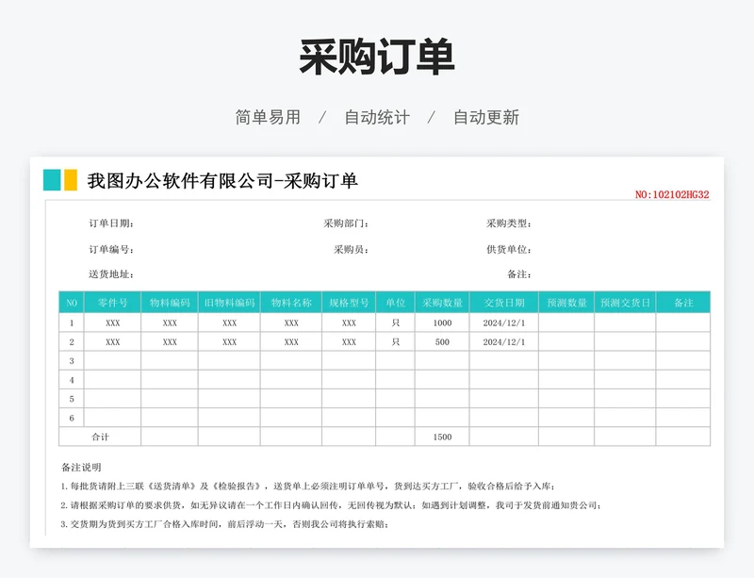754x578 pixels.
Task: Select the 备注 column header in table
Action: coord(683,303)
